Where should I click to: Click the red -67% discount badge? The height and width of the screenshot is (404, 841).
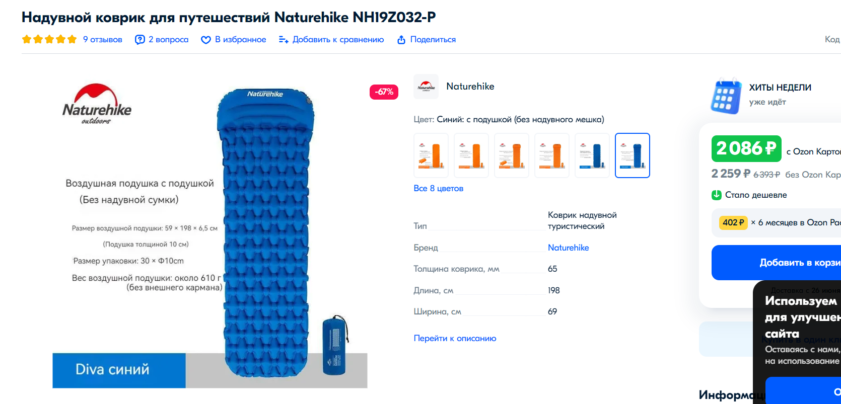click(384, 92)
